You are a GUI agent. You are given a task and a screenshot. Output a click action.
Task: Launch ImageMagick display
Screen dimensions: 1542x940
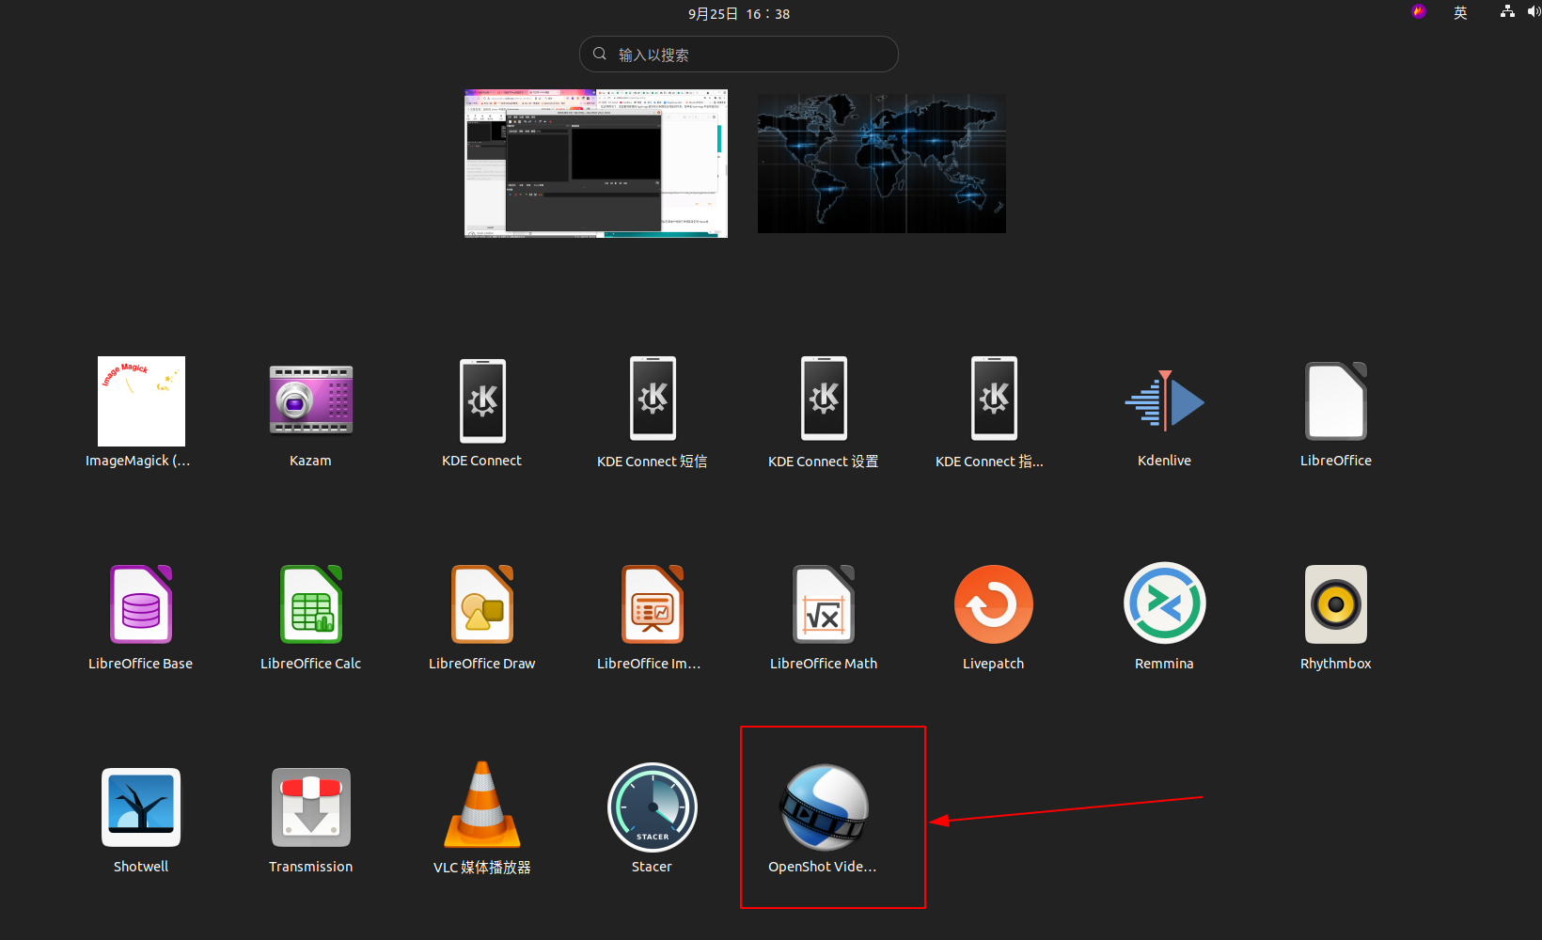pos(140,401)
